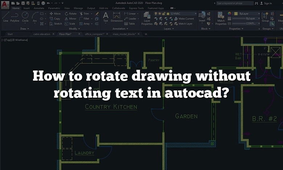This screenshot has width=283, height=170.
Task: Open the Text annotation tool
Action: pyautogui.click(x=106, y=17)
